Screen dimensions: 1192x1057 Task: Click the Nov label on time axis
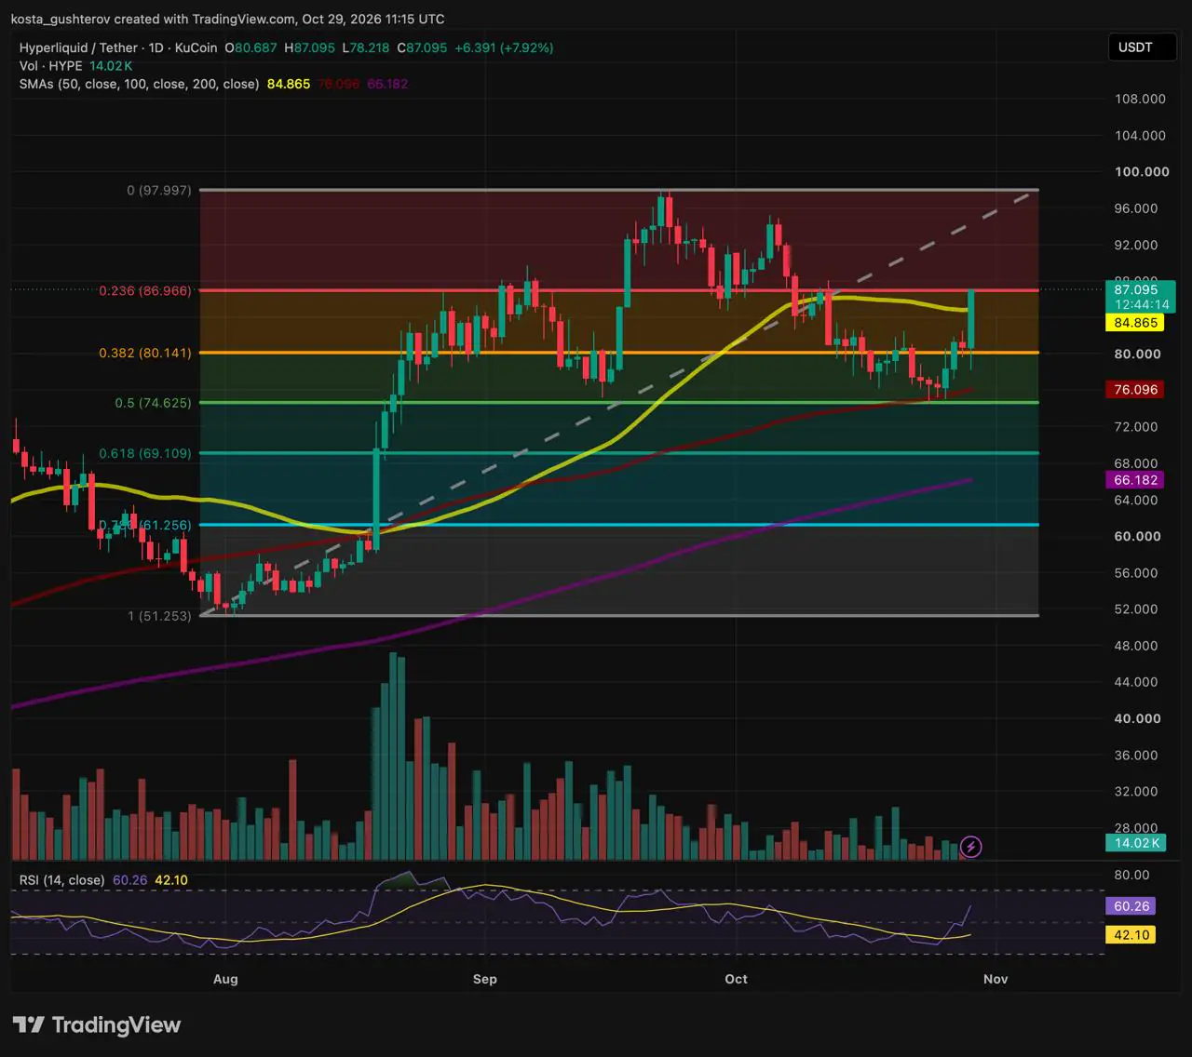click(996, 979)
